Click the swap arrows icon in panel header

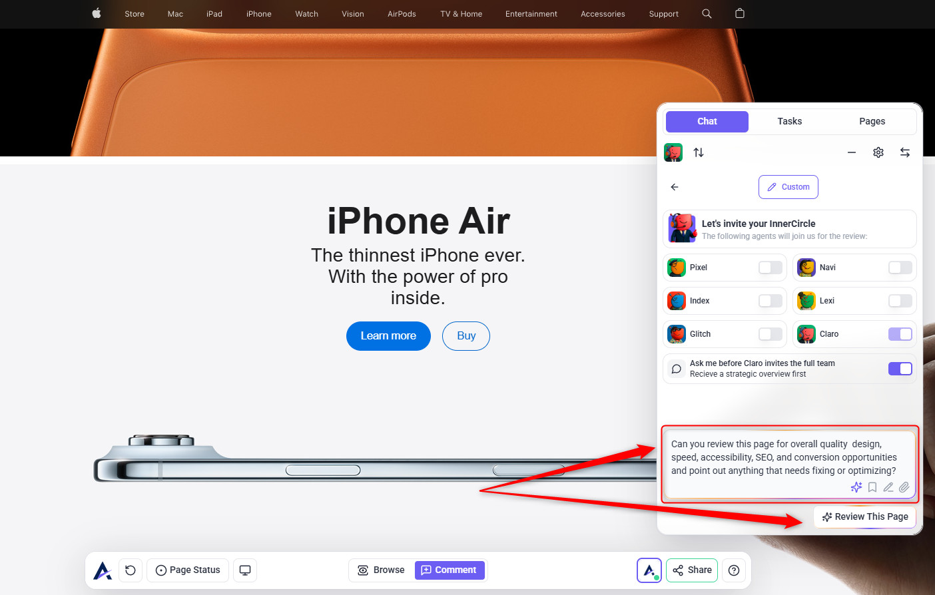click(904, 152)
